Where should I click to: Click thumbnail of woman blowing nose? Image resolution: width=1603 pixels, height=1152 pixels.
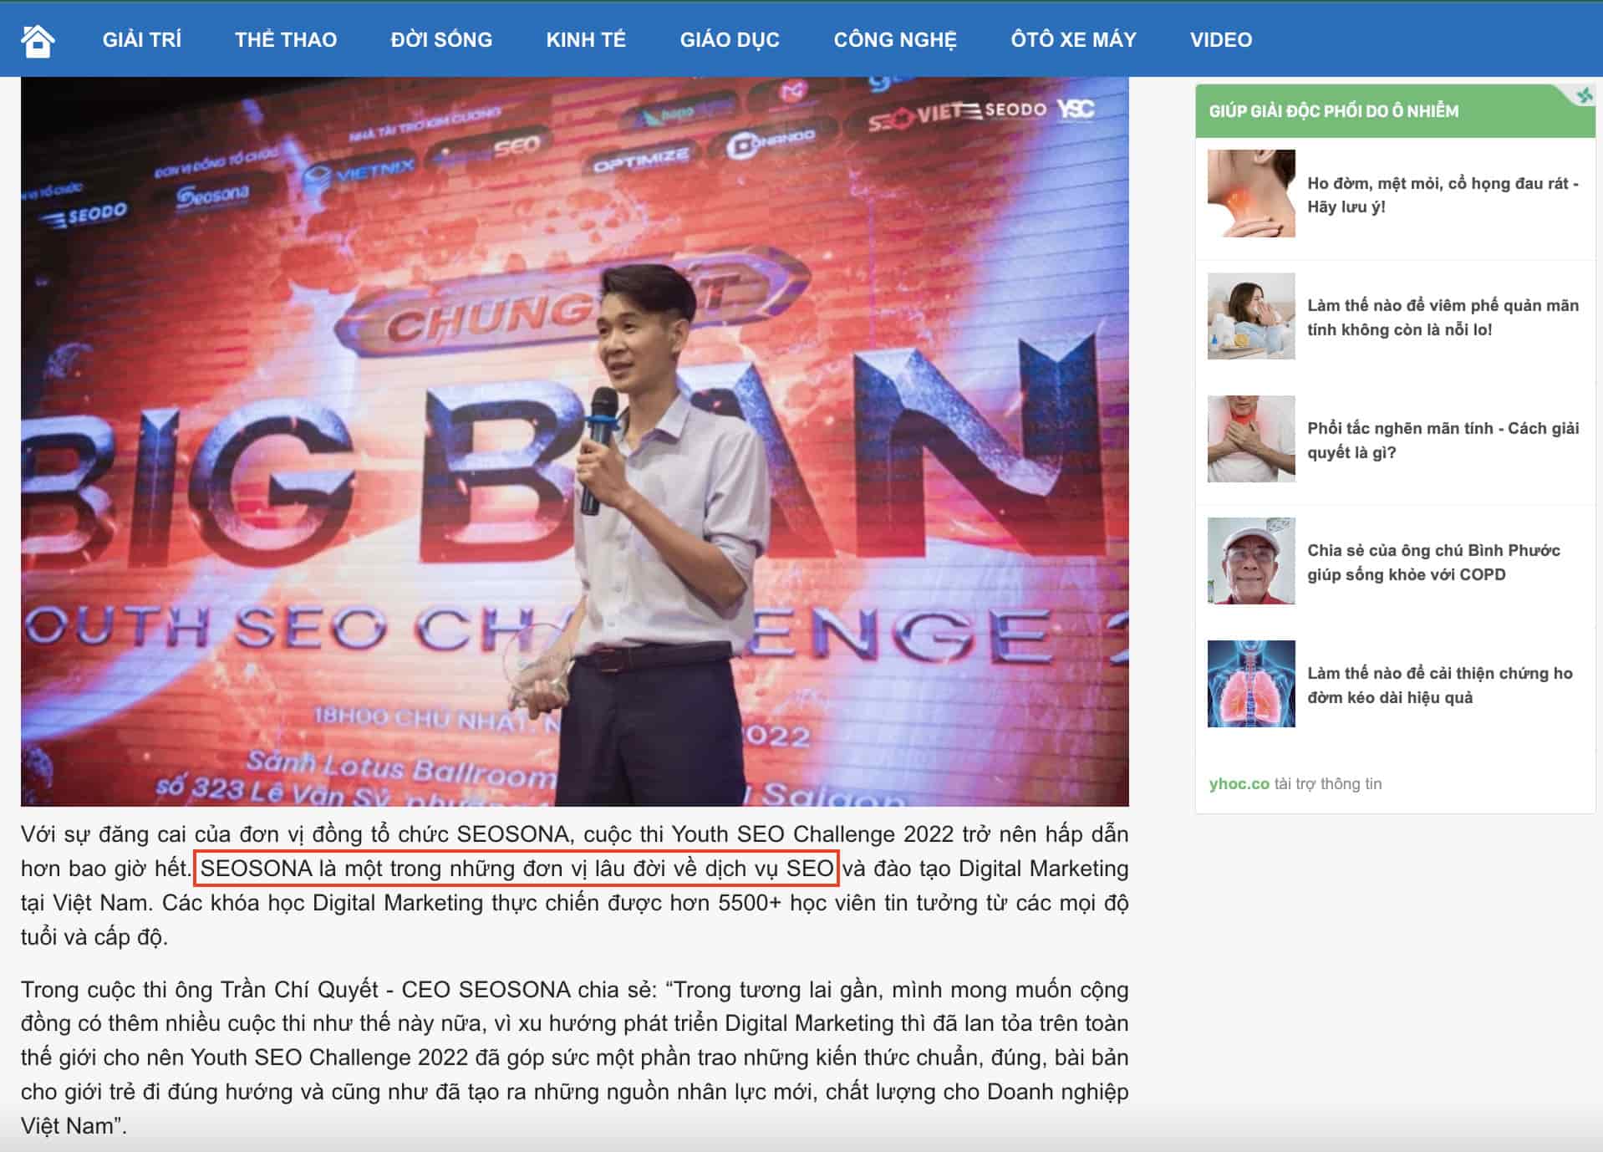pos(1251,316)
